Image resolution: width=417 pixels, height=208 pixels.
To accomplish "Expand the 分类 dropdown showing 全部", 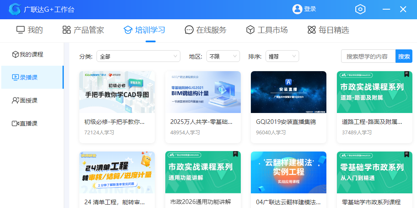I will click(x=138, y=56).
